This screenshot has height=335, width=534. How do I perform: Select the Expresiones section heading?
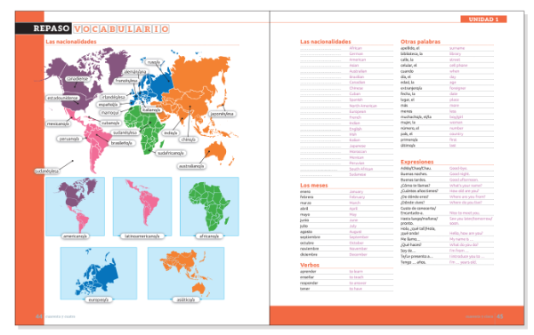[417, 162]
